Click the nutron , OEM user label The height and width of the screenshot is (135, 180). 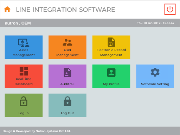click(x=18, y=23)
